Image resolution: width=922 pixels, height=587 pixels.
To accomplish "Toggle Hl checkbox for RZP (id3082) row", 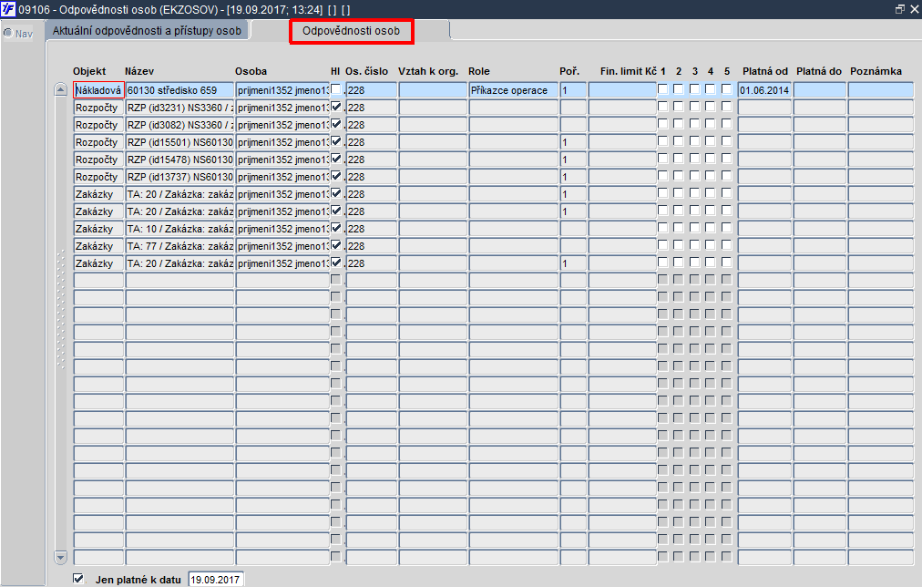I will [336, 124].
